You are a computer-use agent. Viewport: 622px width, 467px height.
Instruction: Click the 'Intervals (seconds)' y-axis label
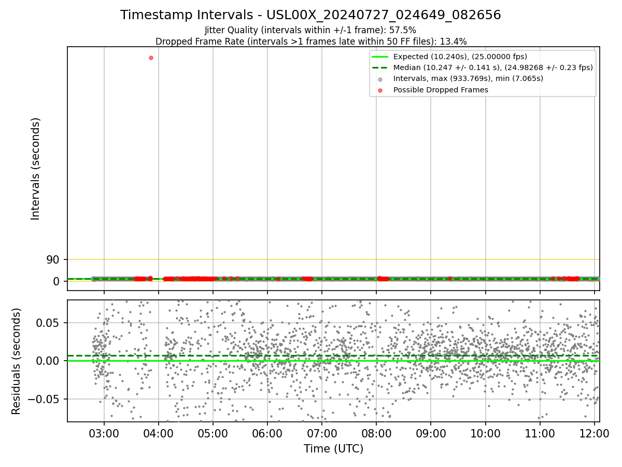click(x=36, y=169)
